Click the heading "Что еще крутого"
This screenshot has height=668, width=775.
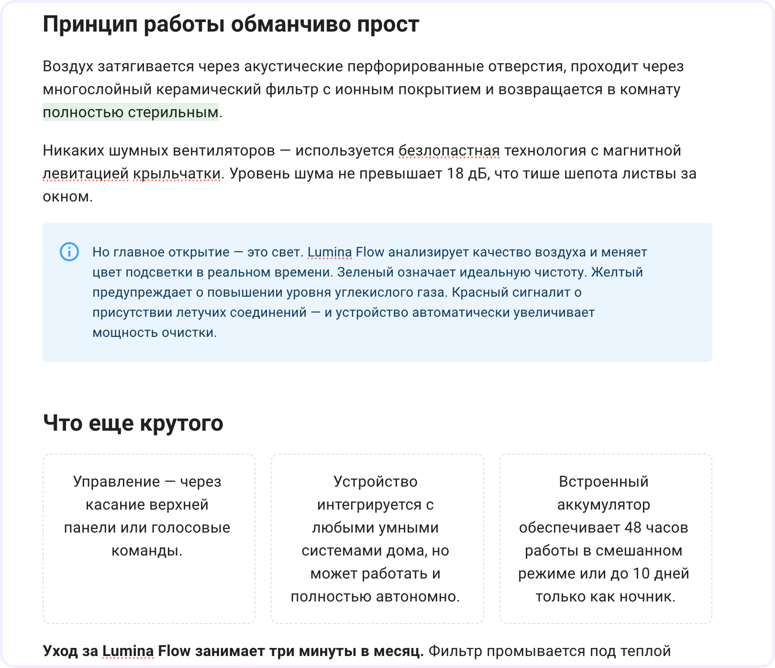[133, 423]
